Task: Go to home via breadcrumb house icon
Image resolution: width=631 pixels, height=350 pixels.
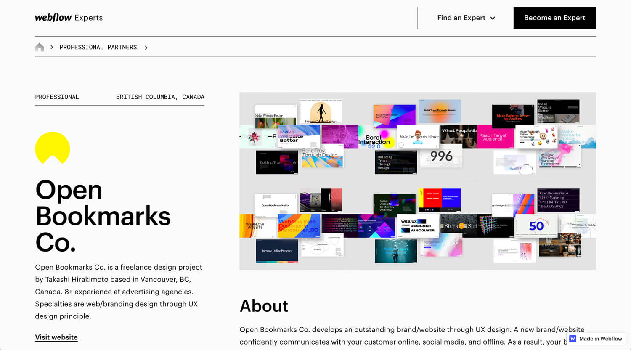Action: coord(40,47)
